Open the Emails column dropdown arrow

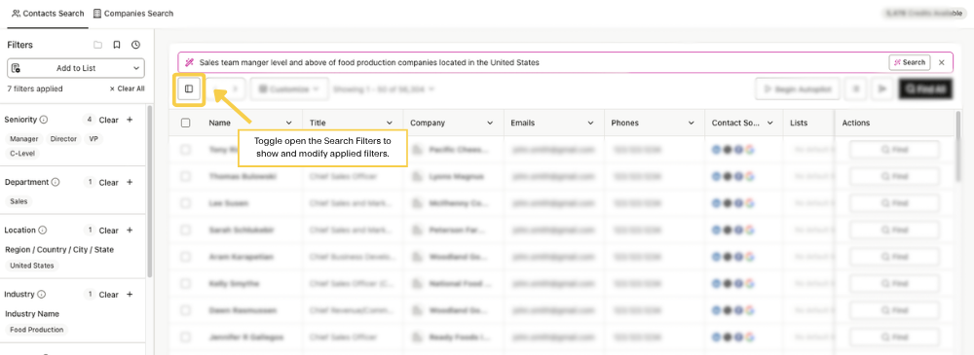[591, 123]
